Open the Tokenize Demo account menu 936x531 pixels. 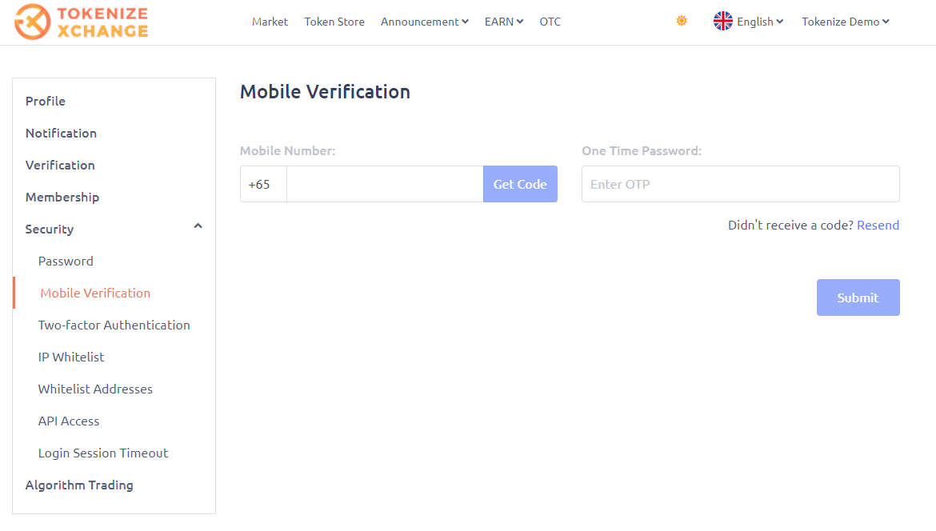click(846, 22)
